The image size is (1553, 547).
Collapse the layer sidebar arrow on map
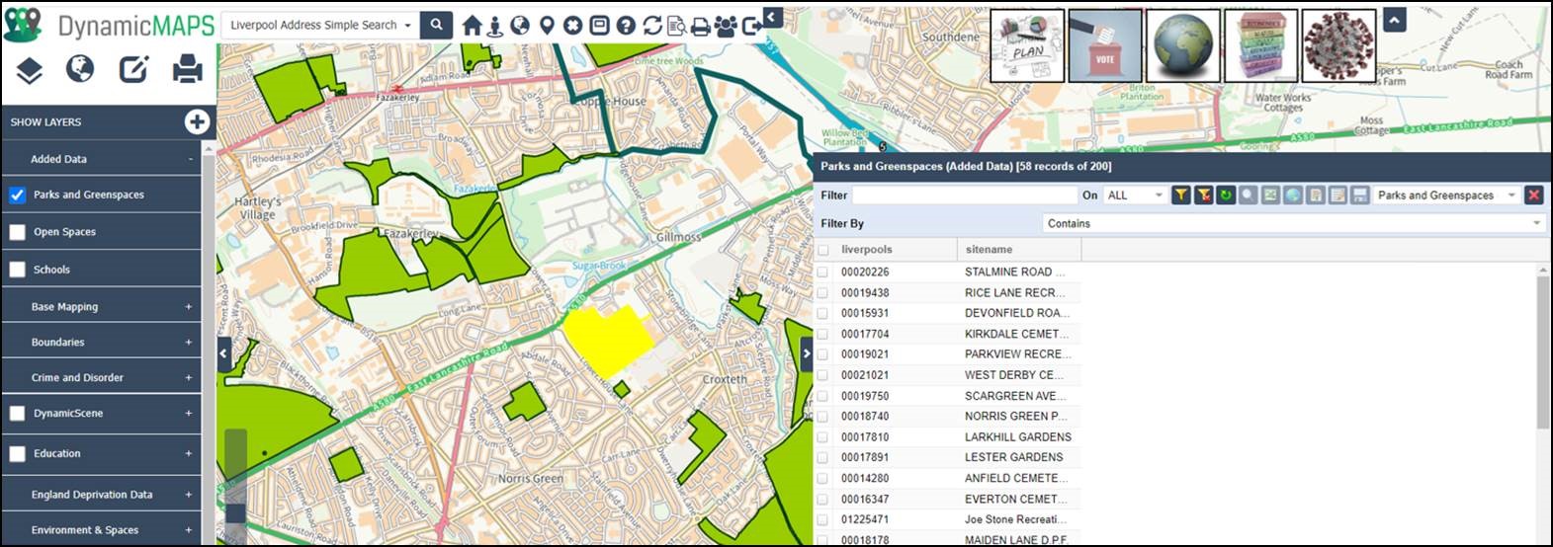[x=223, y=353]
